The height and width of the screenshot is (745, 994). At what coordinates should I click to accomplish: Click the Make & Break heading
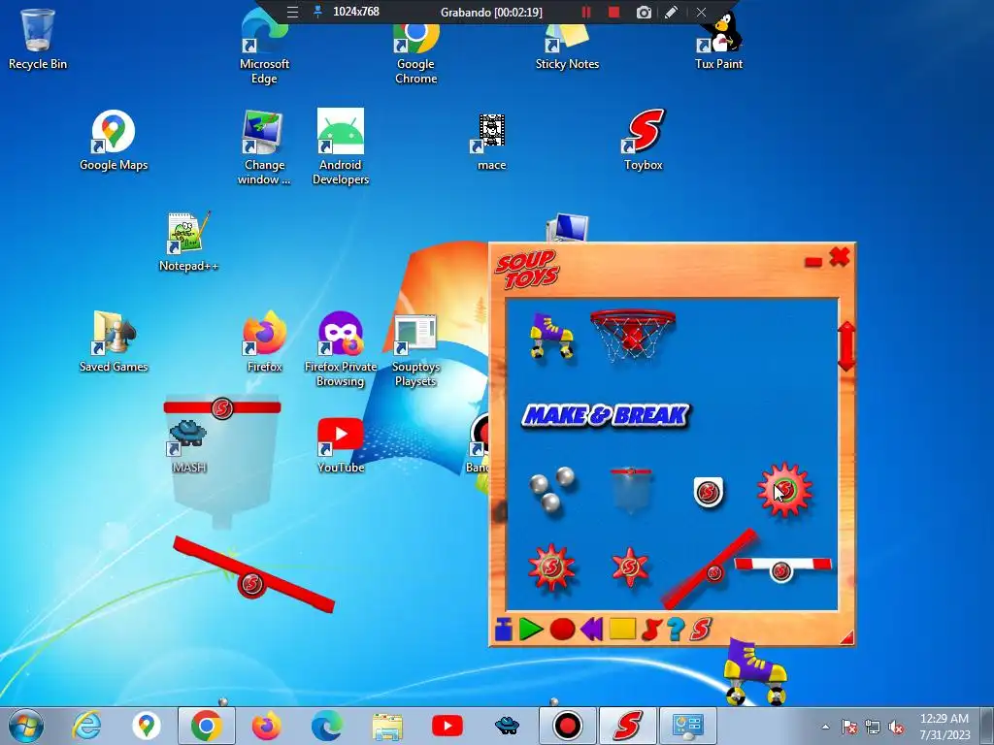(606, 415)
